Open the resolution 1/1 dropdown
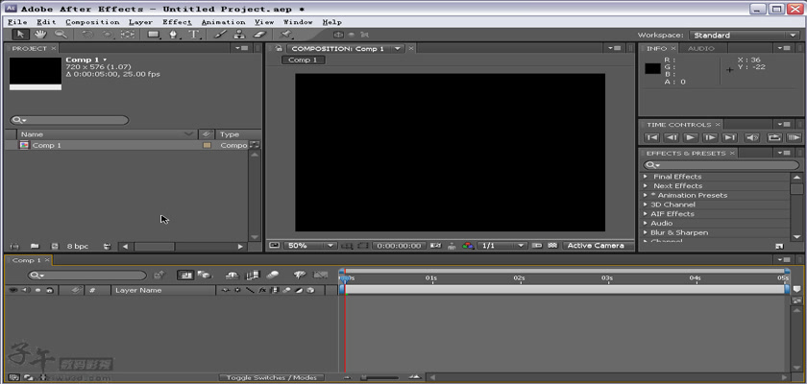 (502, 246)
